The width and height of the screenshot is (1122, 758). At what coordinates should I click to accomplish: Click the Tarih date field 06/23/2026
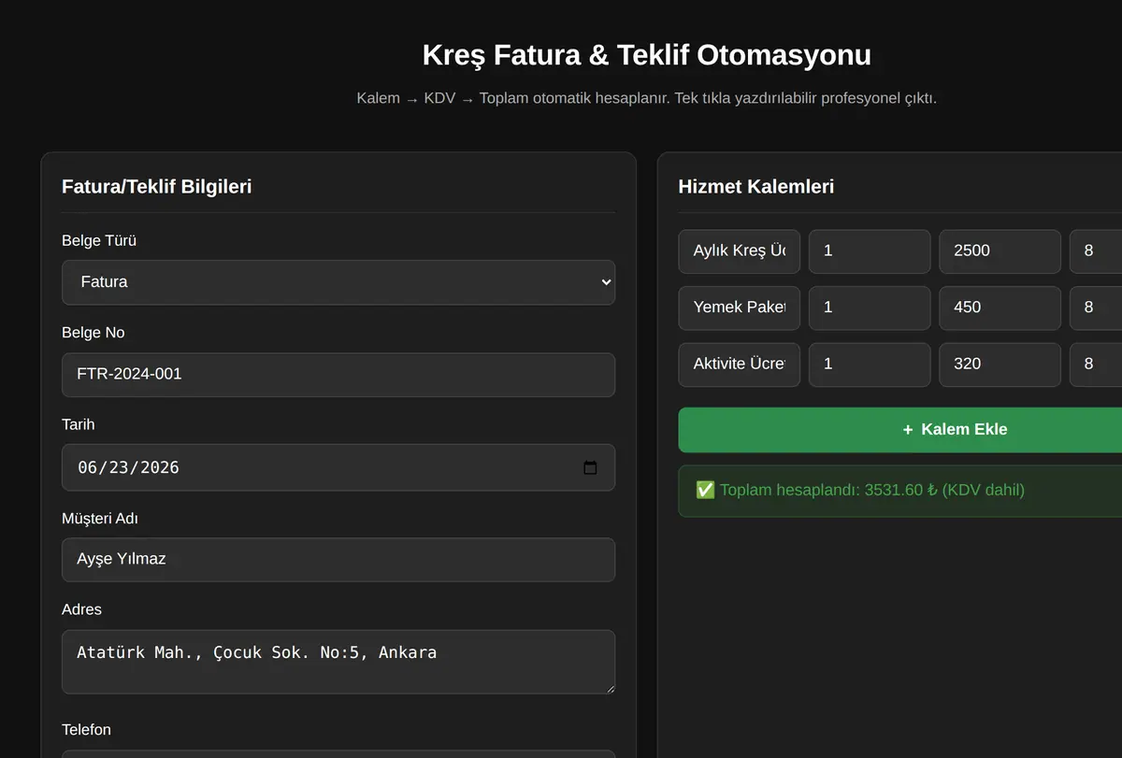tap(338, 467)
